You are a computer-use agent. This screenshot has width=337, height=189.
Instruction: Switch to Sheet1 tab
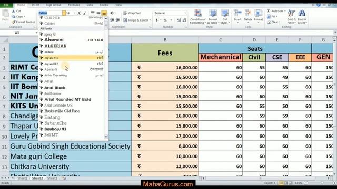(x=22, y=178)
